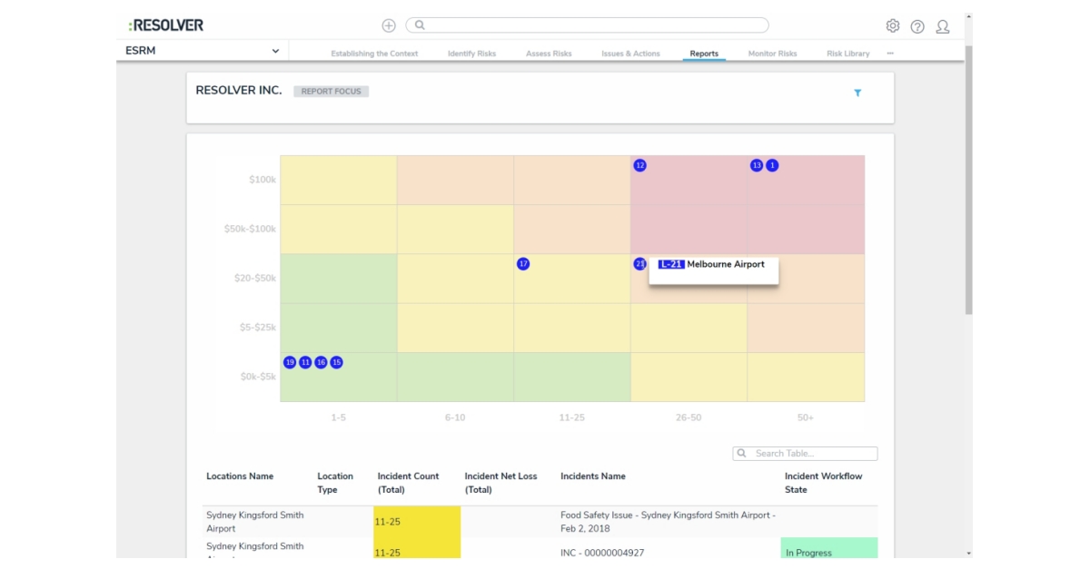This screenshot has width=1090, height=569.
Task: Select the Assess Risks tab
Action: (x=549, y=54)
